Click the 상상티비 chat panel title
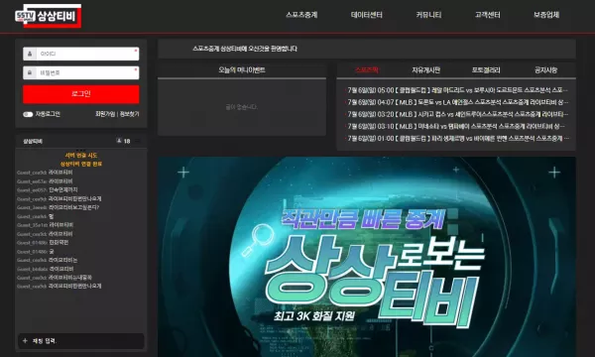This screenshot has height=357, width=595. pyautogui.click(x=33, y=141)
